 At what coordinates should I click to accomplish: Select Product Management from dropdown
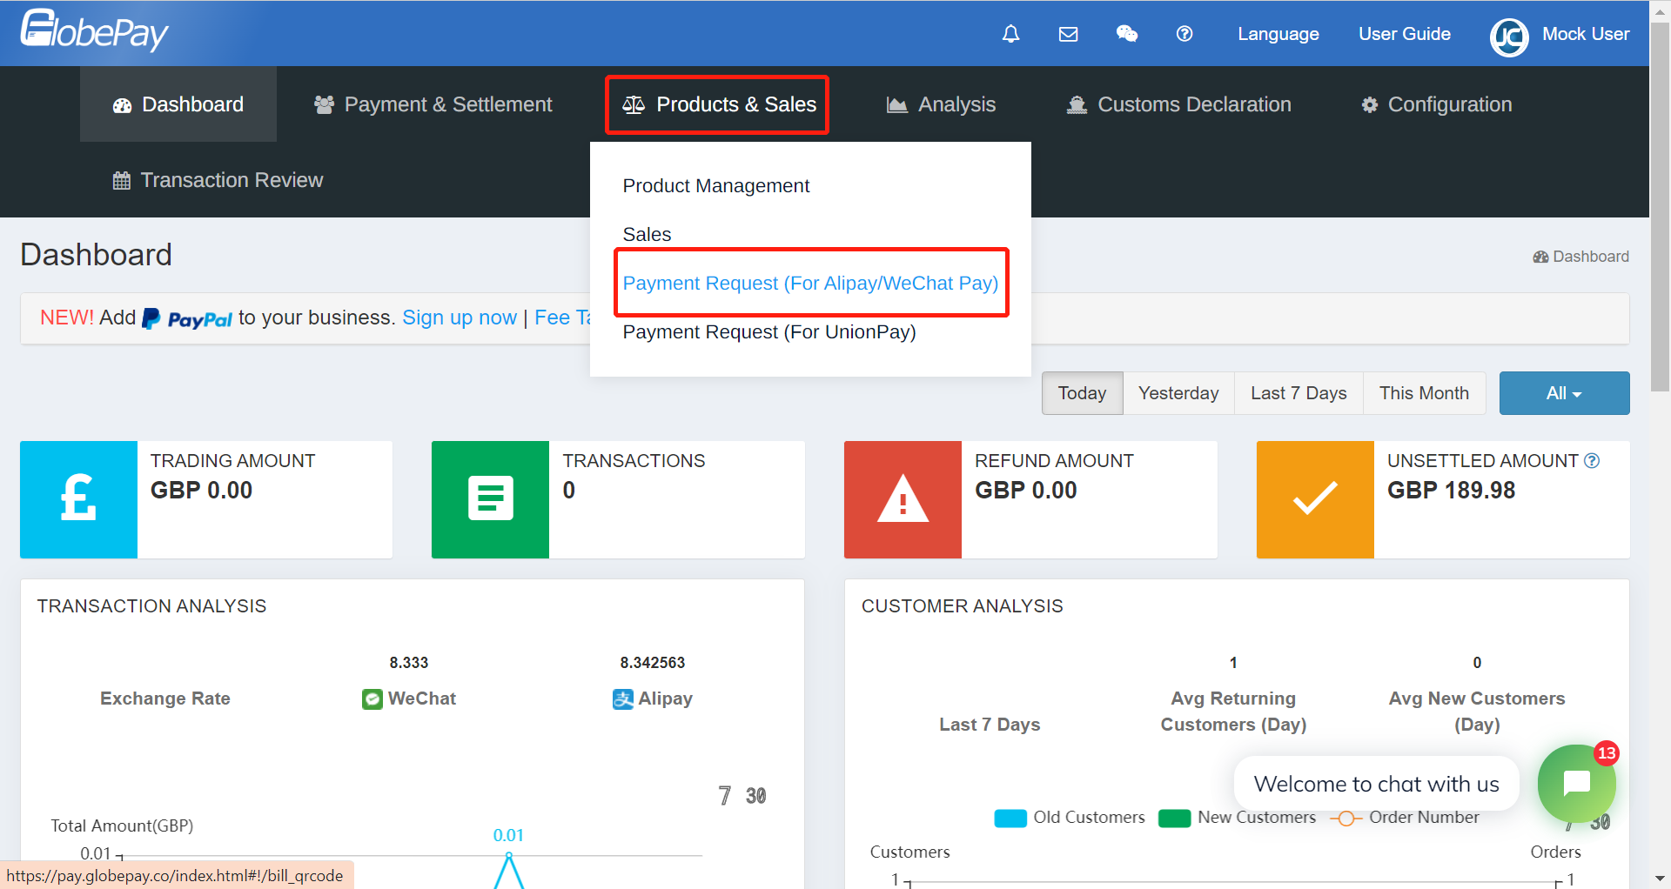tap(715, 186)
